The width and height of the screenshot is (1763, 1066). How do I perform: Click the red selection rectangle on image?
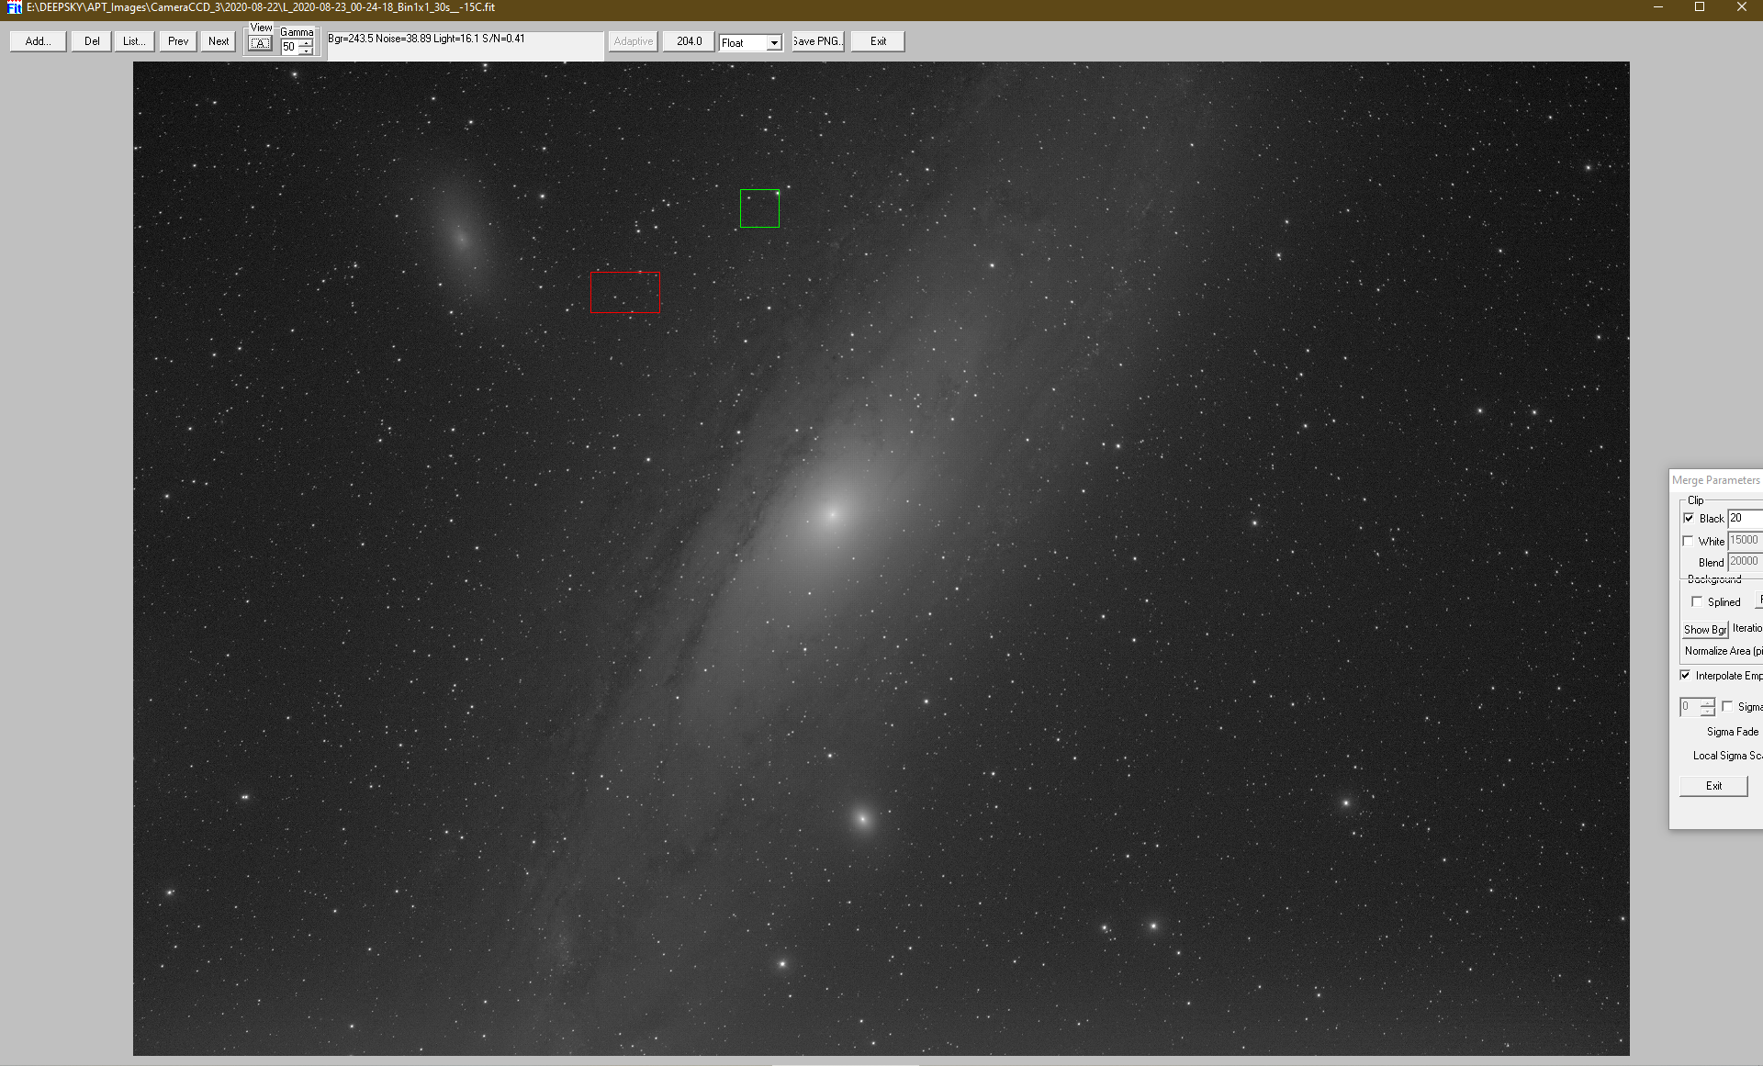624,292
